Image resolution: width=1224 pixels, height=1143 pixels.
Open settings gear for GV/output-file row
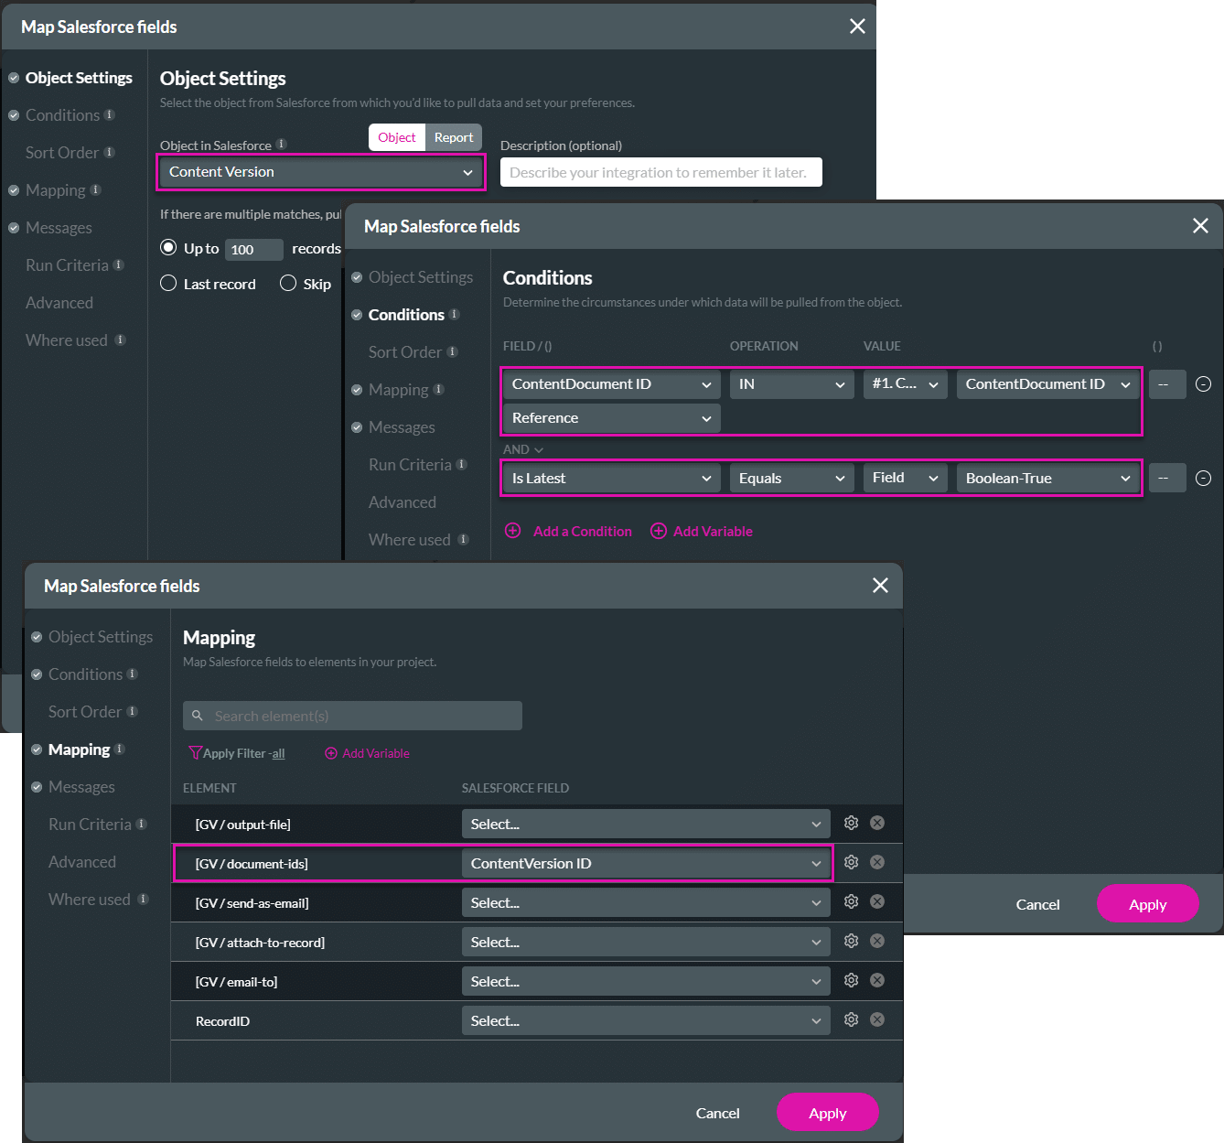coord(851,823)
